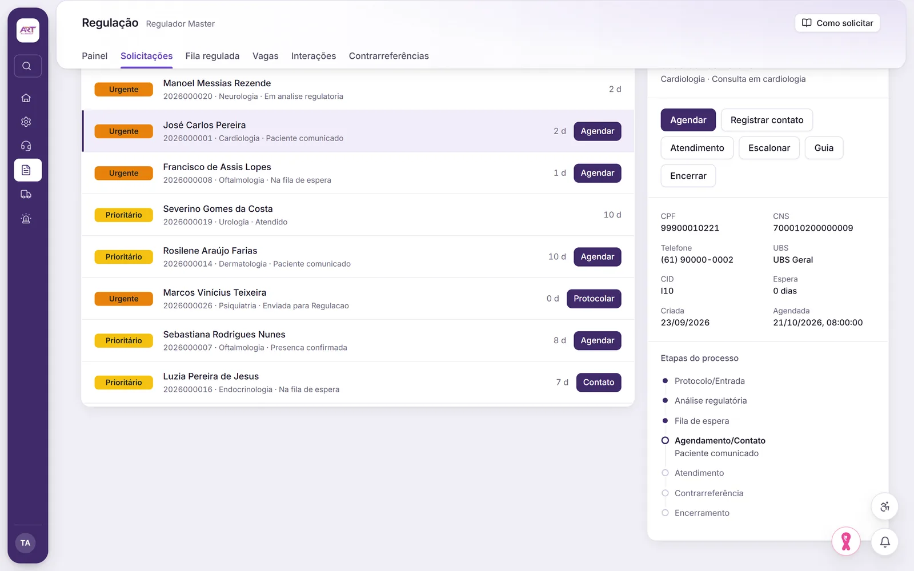The image size is (914, 571).
Task: Open the Contrarreferências tab
Action: pyautogui.click(x=389, y=56)
